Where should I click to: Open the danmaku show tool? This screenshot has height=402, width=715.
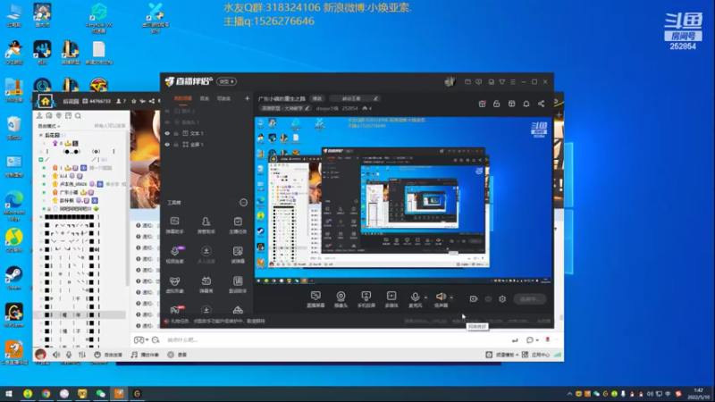[x=206, y=284]
